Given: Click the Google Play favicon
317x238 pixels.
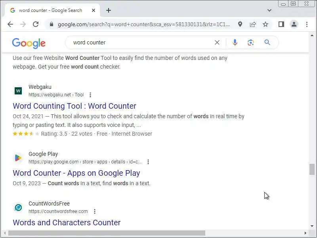Looking at the screenshot, I should 18,157.
